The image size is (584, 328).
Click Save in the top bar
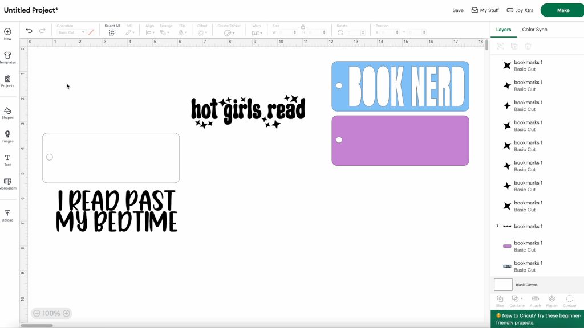[x=458, y=10]
